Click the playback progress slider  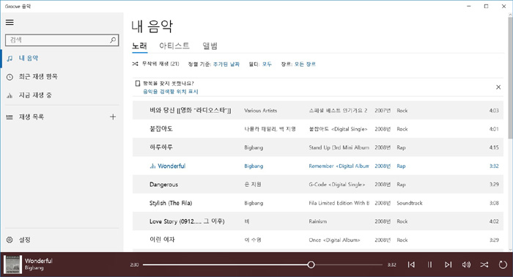pos(262,265)
